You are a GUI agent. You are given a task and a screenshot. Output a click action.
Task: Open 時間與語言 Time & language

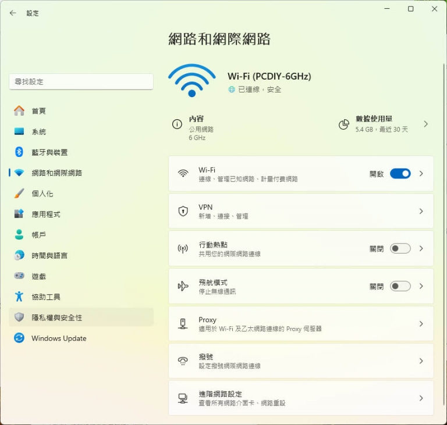[x=81, y=255]
